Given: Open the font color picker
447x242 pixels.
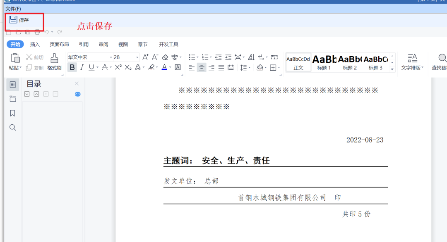Looking at the screenshot, I should (164, 67).
